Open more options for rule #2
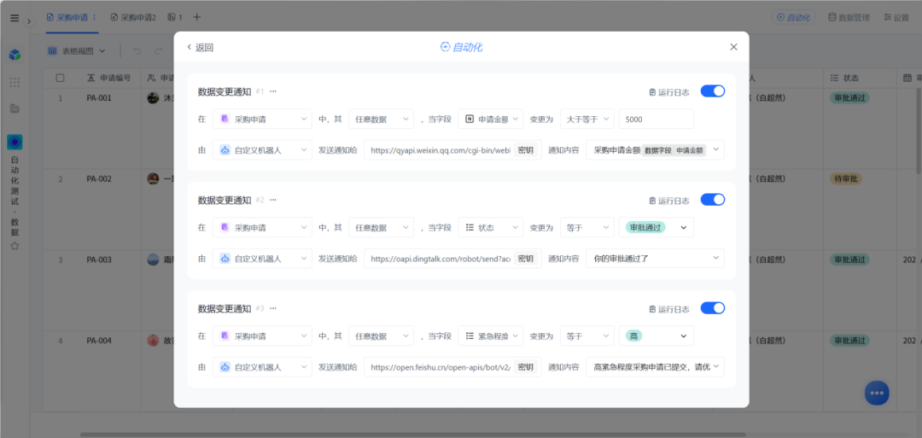 (x=273, y=200)
